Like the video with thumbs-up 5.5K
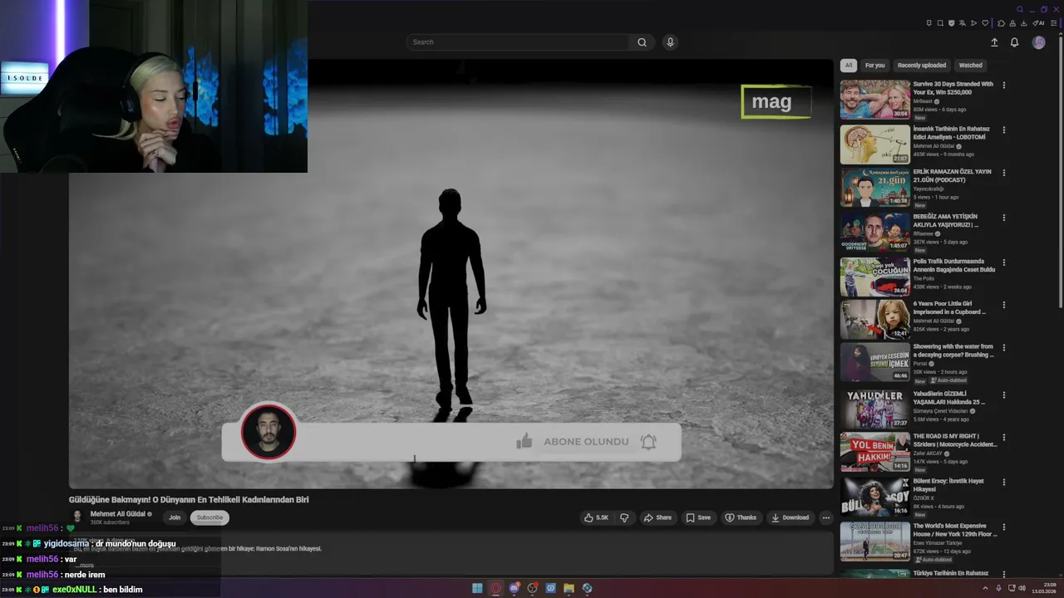Screen dimensions: 1064x598 point(596,517)
